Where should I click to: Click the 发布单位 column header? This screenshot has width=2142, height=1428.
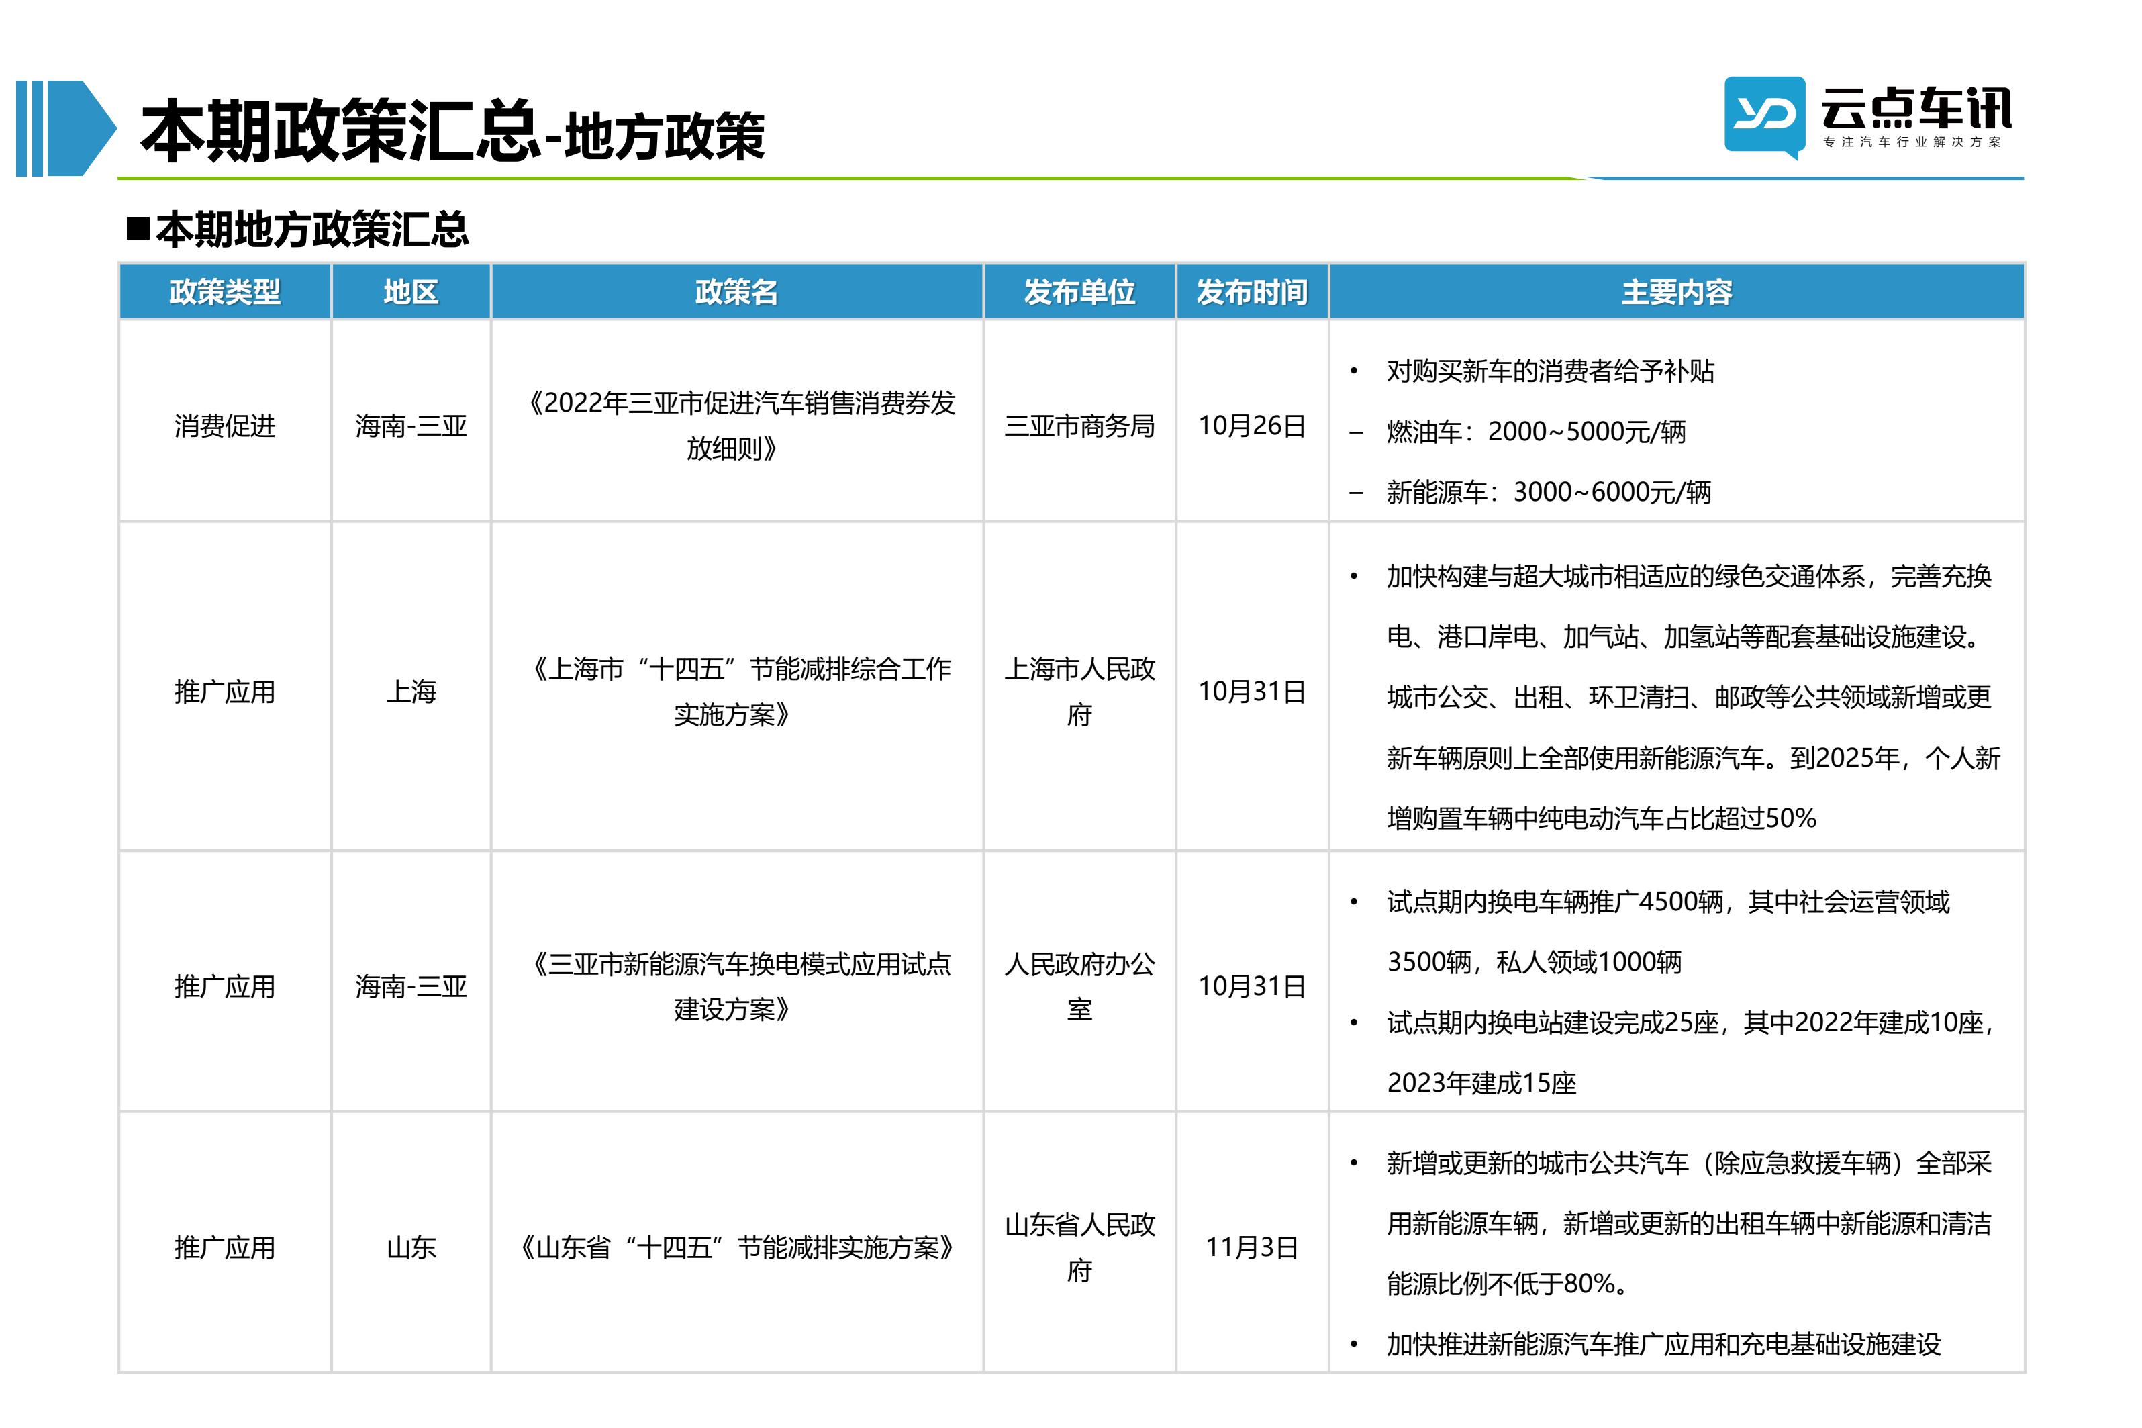coord(1079,291)
